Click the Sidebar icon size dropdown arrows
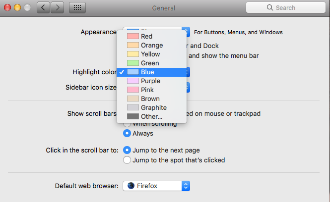Viewport: 330px width, 202px height. 188,87
